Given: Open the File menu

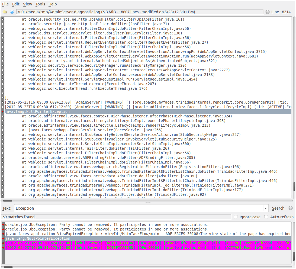Looking at the screenshot, I should 5,4.
